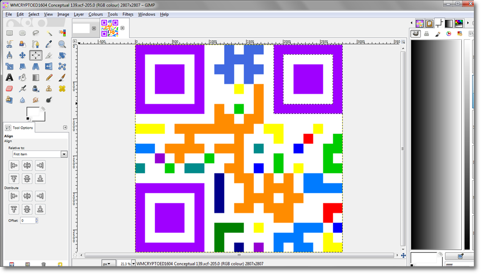Select the Zoom magnifier tool
Image resolution: width=481 pixels, height=274 pixels.
coord(62,44)
